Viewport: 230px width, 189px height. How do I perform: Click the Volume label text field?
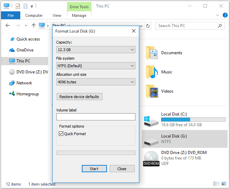coord(96,117)
